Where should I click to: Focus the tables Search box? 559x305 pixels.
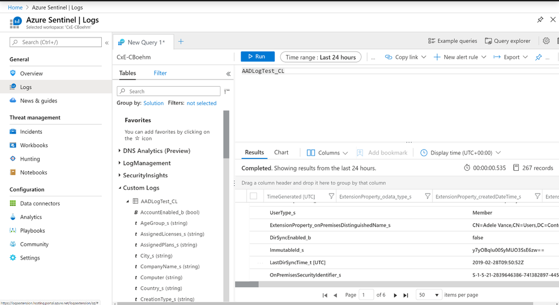[x=168, y=91]
